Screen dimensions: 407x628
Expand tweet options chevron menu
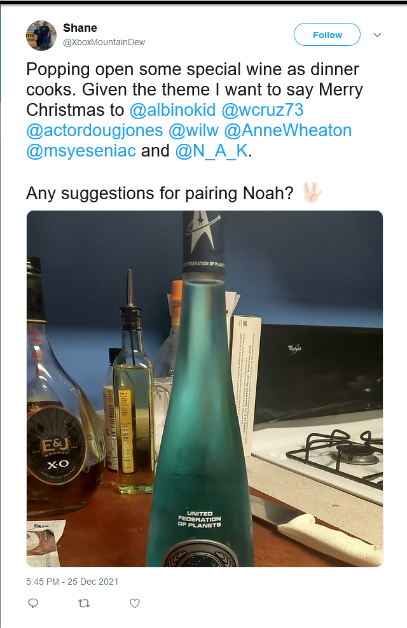377,35
